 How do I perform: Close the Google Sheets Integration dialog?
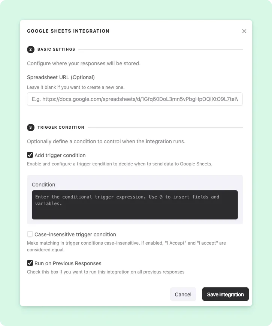tap(244, 31)
